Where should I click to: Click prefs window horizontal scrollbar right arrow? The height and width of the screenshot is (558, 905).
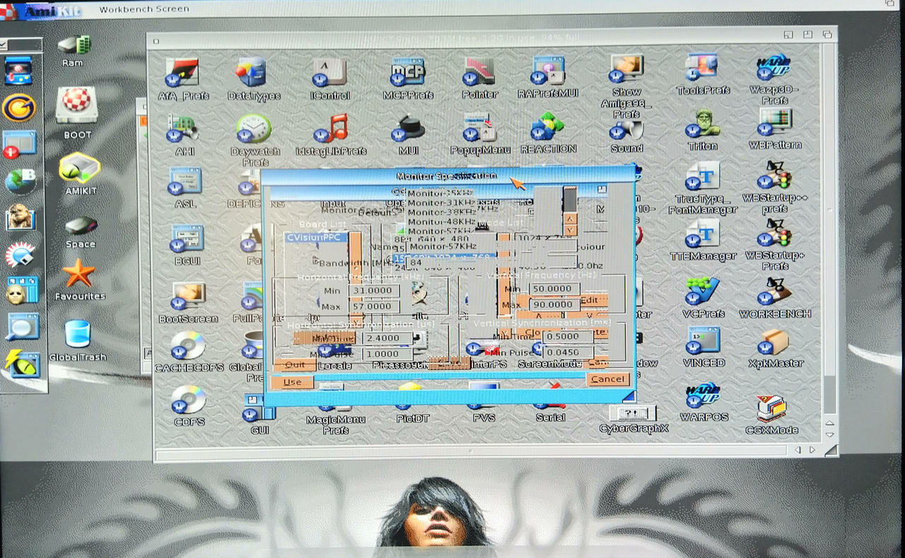812,450
